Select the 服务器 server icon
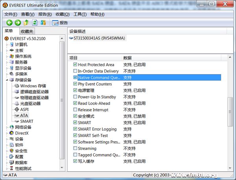 (11, 62)
